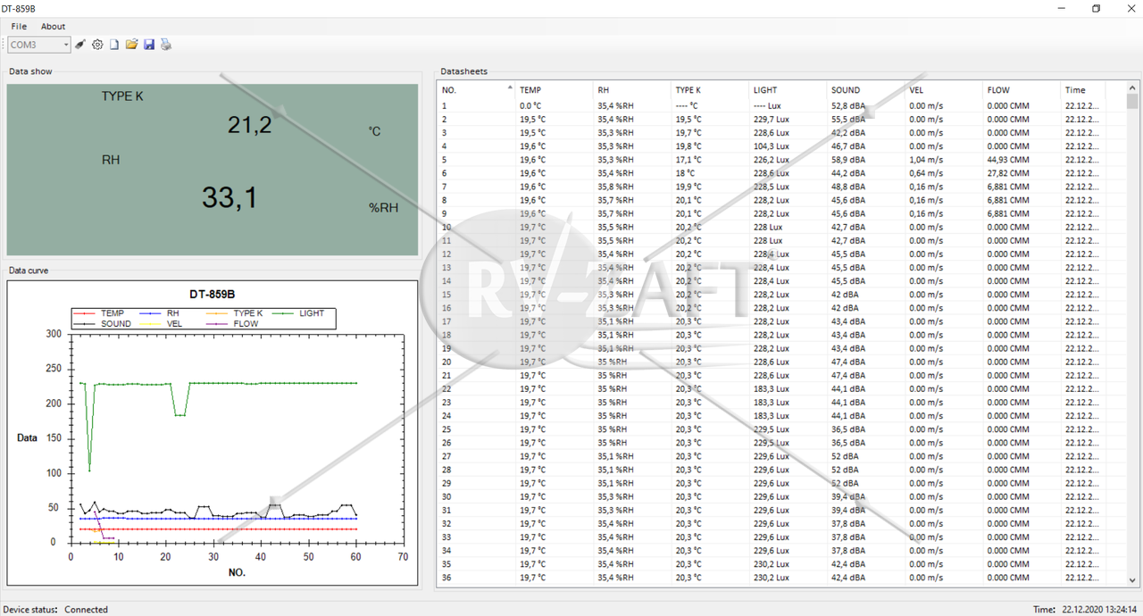The width and height of the screenshot is (1143, 616).
Task: Open a file with the folder icon
Action: (x=131, y=45)
